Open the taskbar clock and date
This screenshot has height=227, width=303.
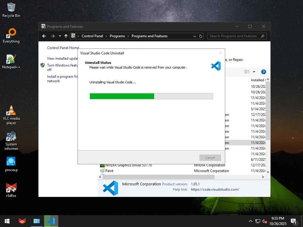click(x=278, y=221)
